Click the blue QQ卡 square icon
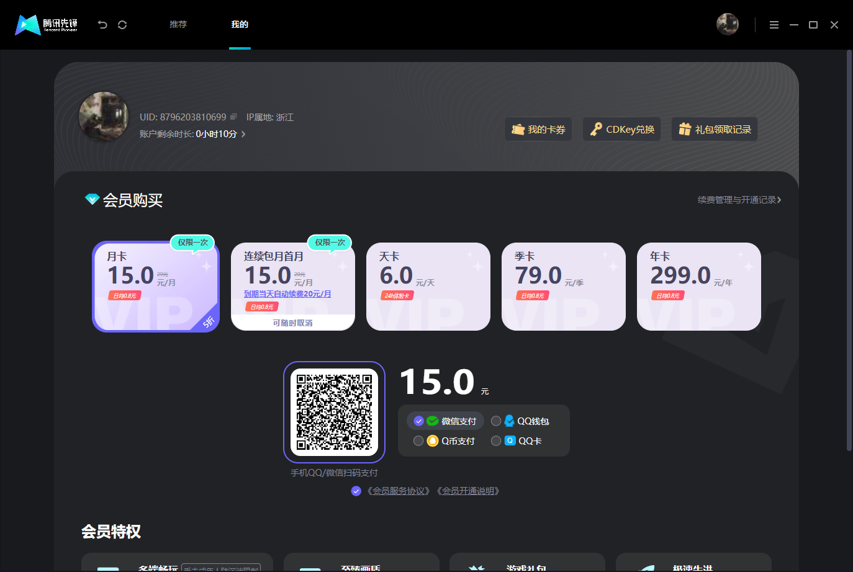 click(x=510, y=440)
